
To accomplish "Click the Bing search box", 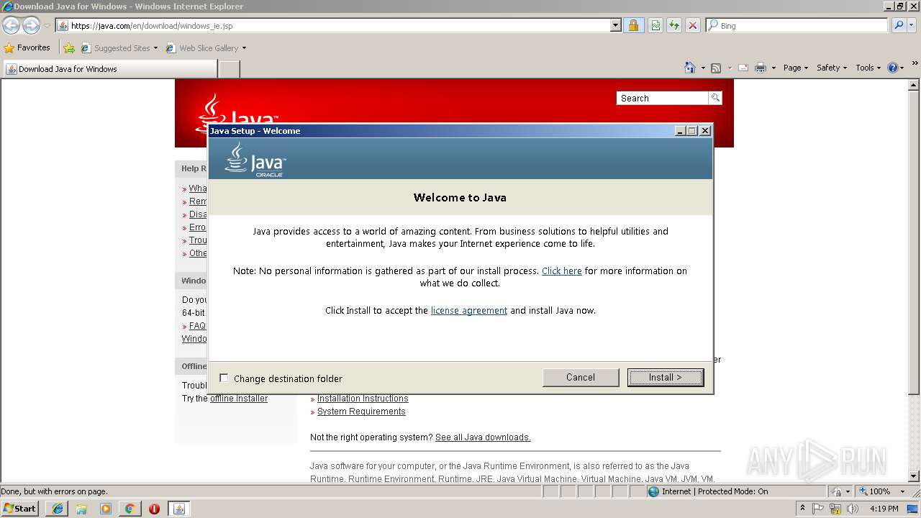I will [797, 25].
